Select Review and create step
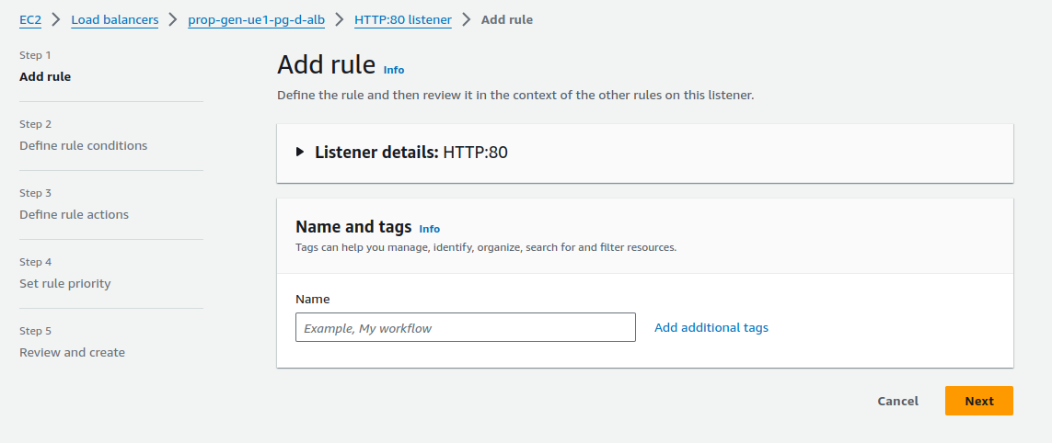Viewport: 1052px width, 443px height. tap(72, 353)
